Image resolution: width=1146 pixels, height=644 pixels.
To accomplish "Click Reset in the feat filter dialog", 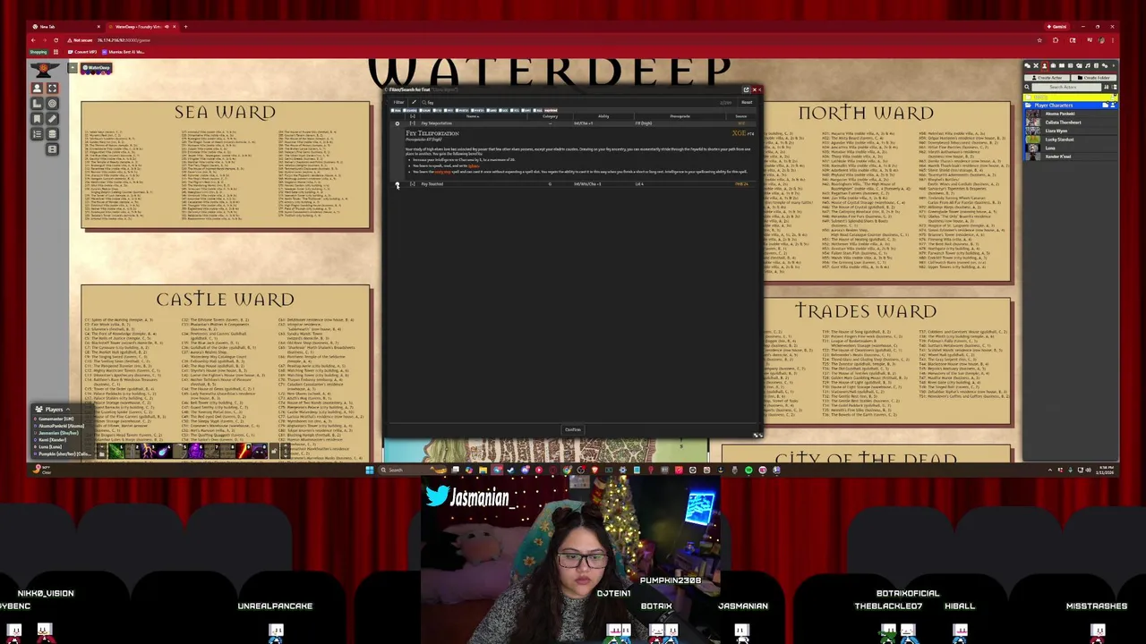I will click(747, 102).
